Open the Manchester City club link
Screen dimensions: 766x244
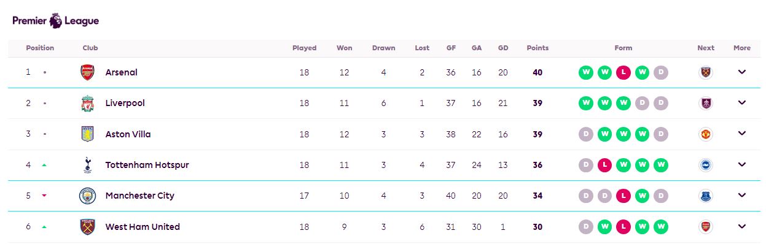(140, 196)
